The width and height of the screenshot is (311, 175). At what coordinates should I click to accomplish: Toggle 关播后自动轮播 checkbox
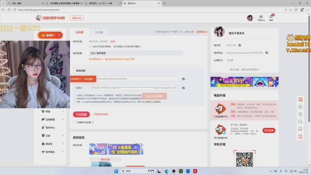click(75, 122)
